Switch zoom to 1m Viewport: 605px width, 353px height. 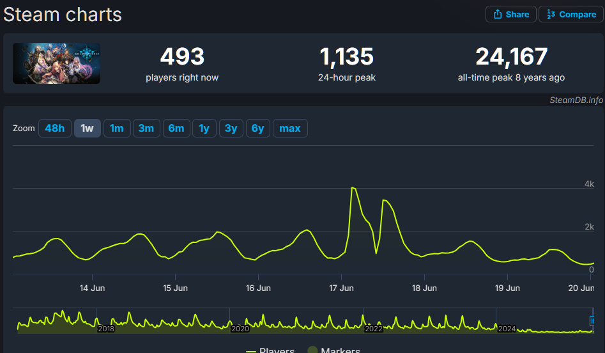[x=117, y=129]
